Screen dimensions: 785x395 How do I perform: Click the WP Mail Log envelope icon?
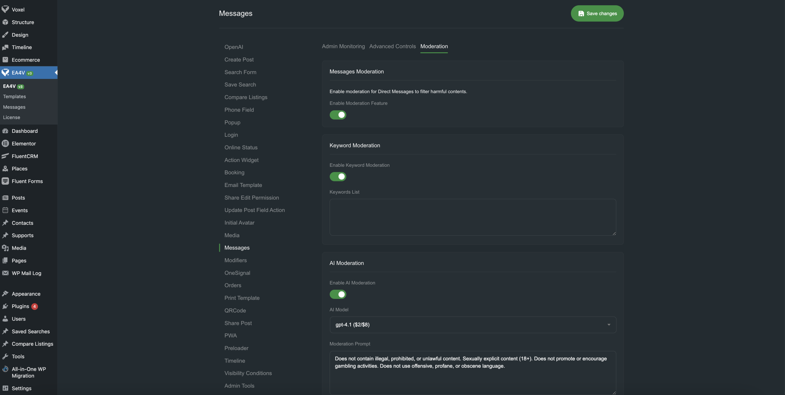coord(5,273)
